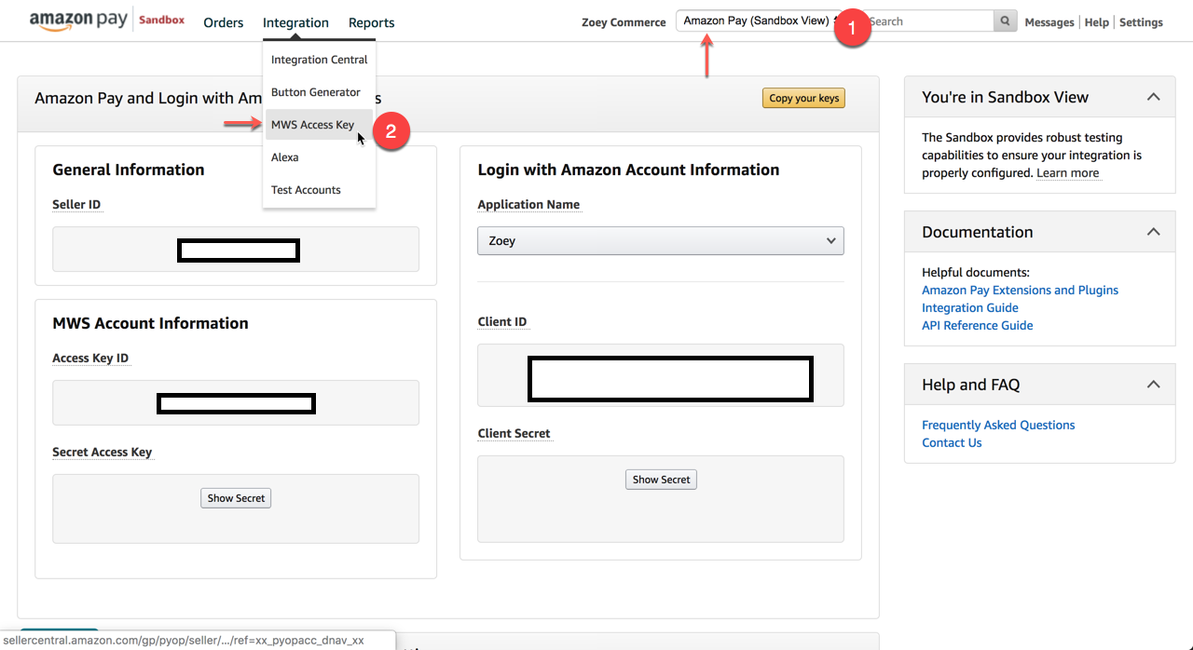Collapse the Help and FAQ panel
Viewport: 1193px width, 650px height.
[1153, 385]
